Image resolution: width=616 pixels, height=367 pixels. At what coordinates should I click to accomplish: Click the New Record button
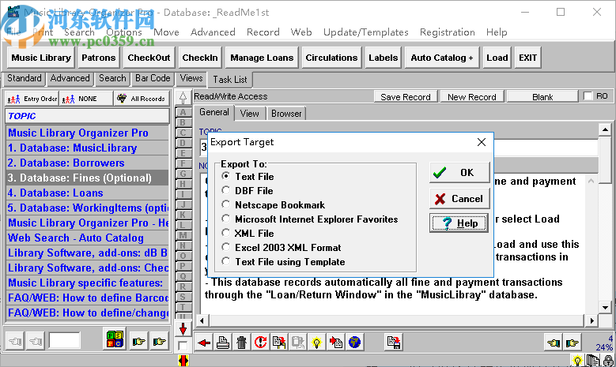pyautogui.click(x=472, y=97)
